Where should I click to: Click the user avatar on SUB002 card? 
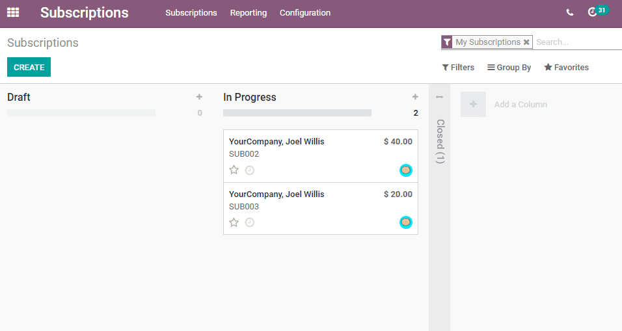click(406, 170)
